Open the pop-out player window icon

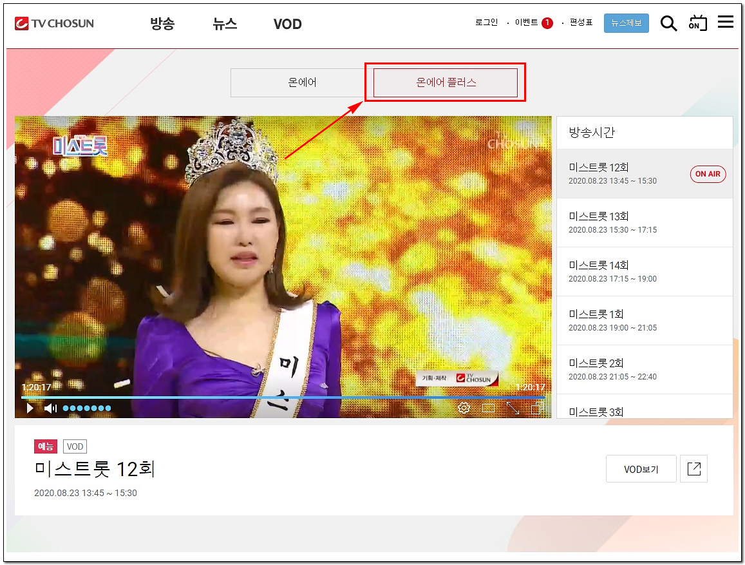coord(538,408)
